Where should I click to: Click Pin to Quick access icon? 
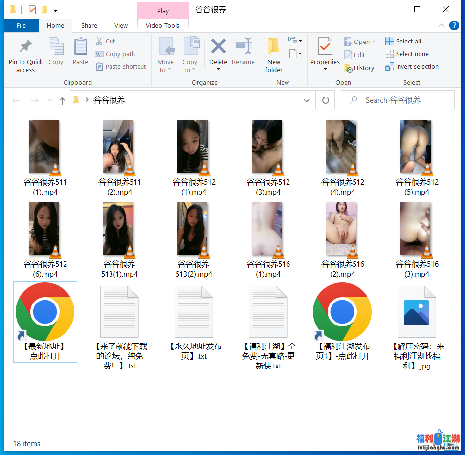tap(25, 47)
